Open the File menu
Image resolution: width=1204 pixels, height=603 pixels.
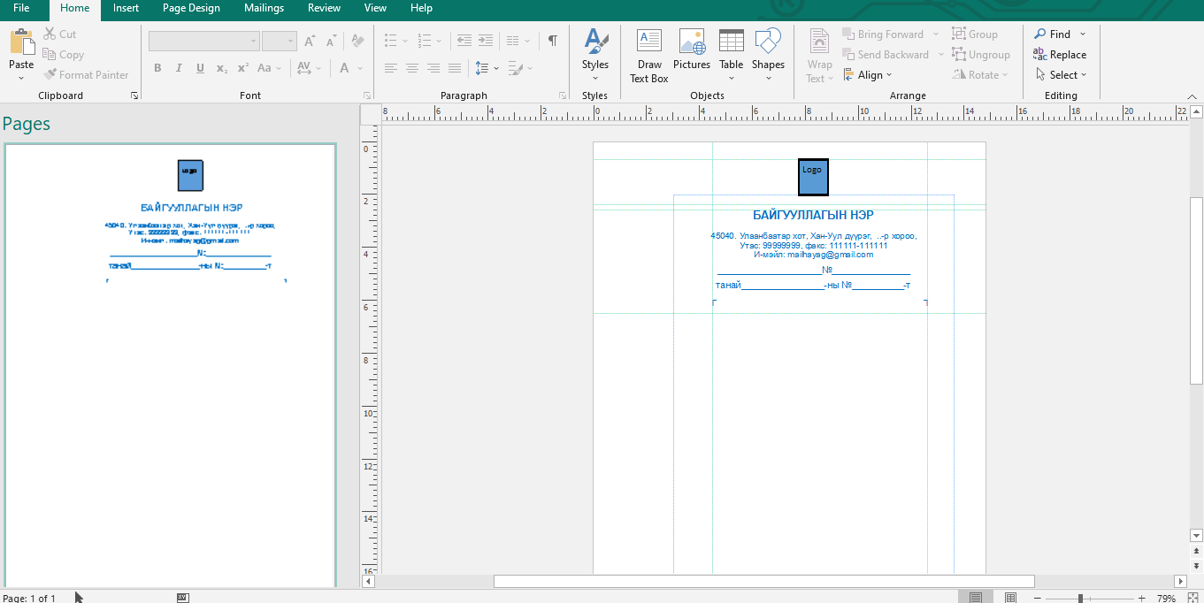point(21,8)
